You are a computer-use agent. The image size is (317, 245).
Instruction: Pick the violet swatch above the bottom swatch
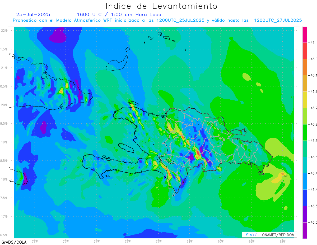click(305, 214)
